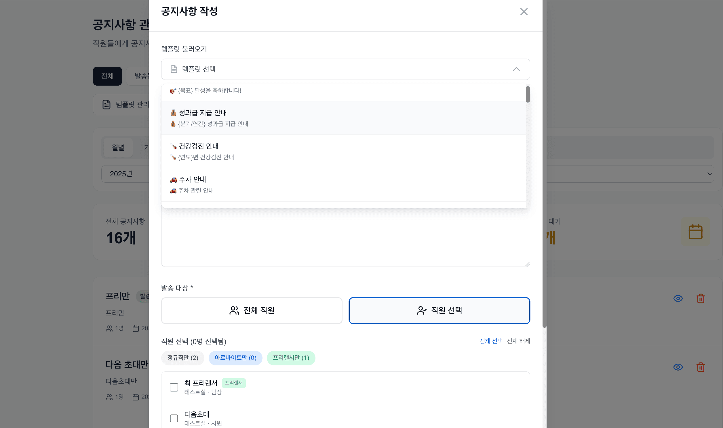Open the calendar view icon near 대기 count
The height and width of the screenshot is (428, 723).
tap(696, 232)
